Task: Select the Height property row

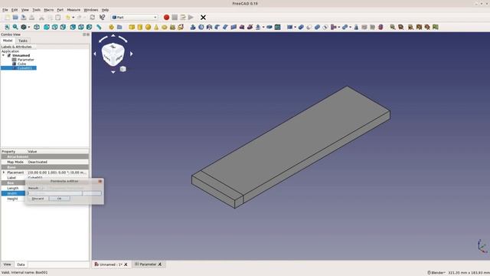Action: click(x=12, y=199)
